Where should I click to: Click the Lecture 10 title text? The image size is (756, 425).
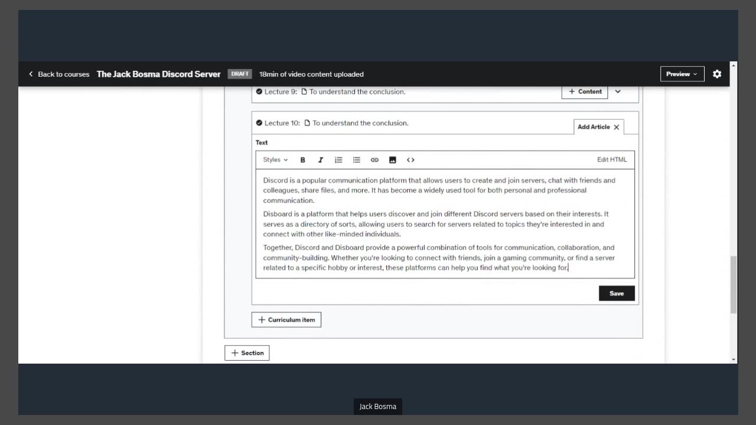360,123
